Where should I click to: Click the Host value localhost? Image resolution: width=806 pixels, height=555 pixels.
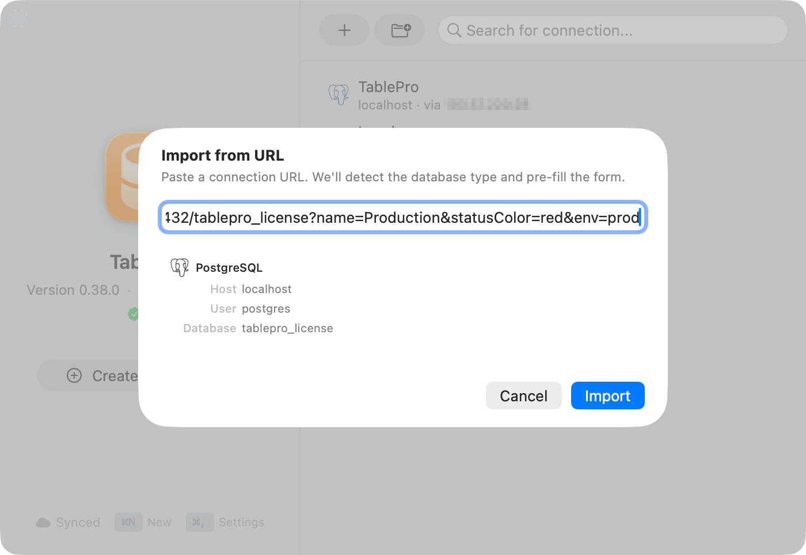tap(267, 289)
